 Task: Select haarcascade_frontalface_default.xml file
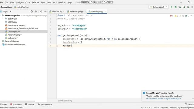pos(23,28)
